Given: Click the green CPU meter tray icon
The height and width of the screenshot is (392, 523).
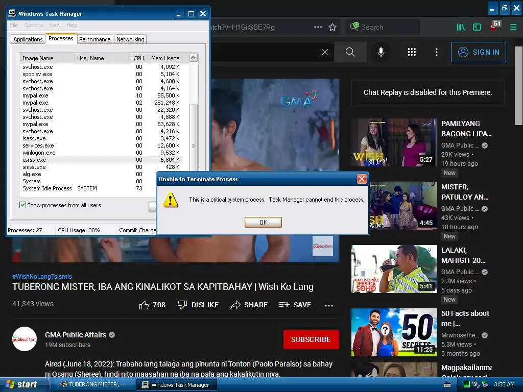Looking at the screenshot, I should [467, 384].
